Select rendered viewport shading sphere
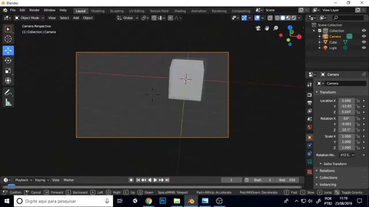Viewport: 369px width, 207px height. point(294,18)
